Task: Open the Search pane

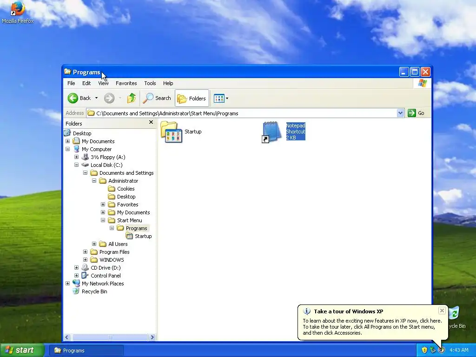Action: click(x=157, y=98)
